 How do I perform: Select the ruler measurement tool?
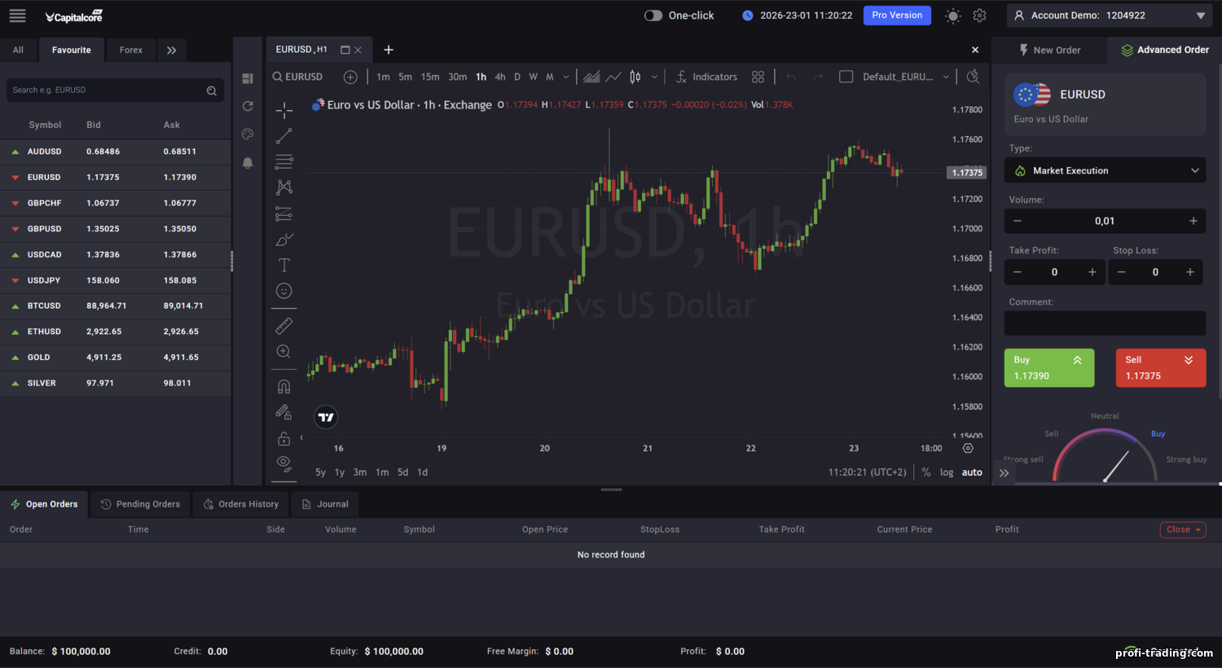[x=284, y=325]
